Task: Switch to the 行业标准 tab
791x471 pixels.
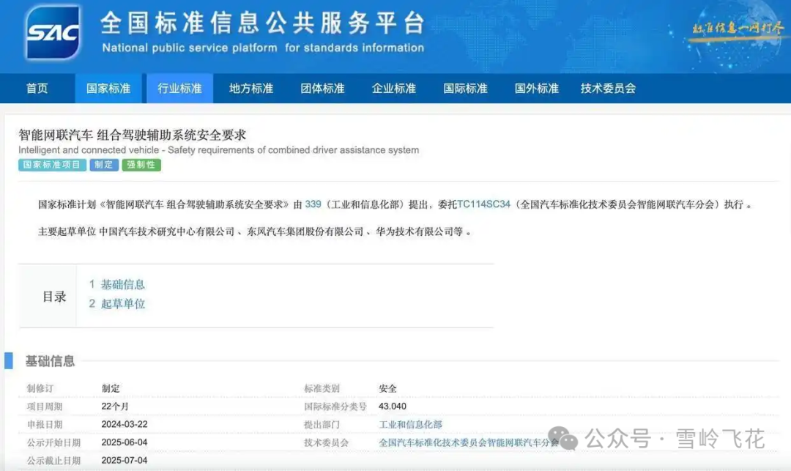Action: 179,88
